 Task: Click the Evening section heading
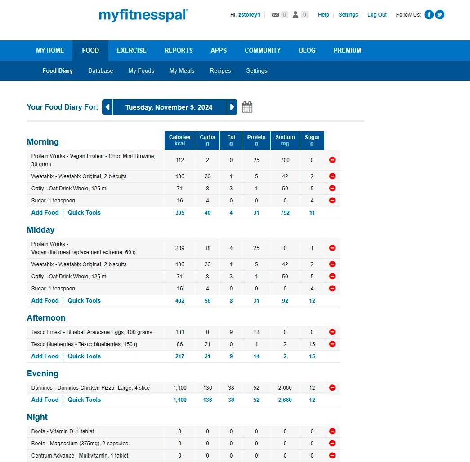pyautogui.click(x=43, y=374)
